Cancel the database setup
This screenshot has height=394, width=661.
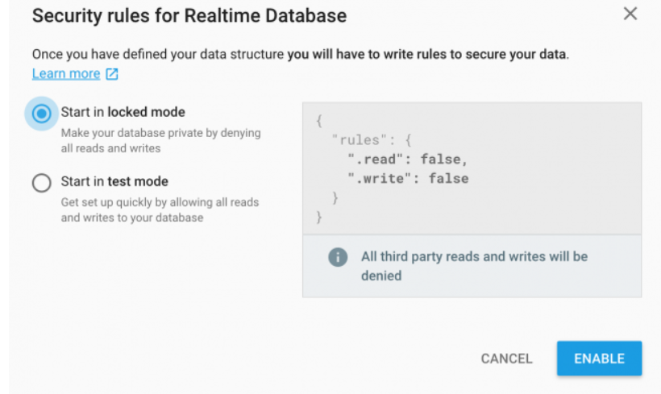pyautogui.click(x=507, y=359)
